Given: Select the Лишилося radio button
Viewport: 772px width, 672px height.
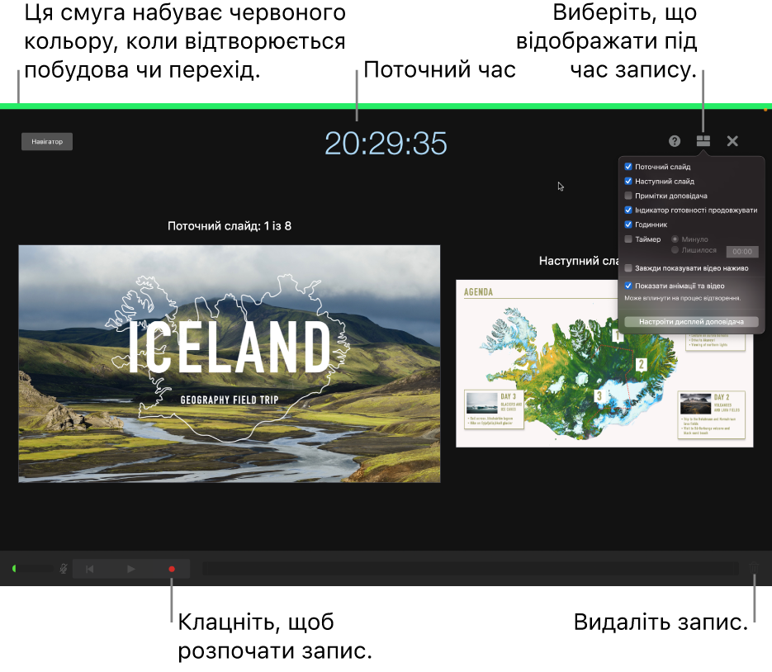Looking at the screenshot, I should click(675, 250).
